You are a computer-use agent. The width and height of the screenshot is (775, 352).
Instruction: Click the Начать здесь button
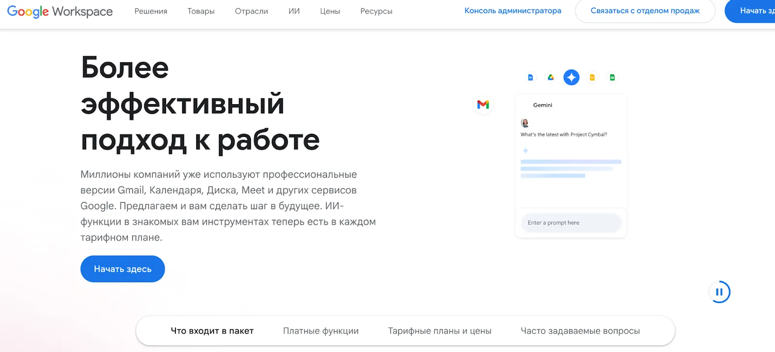pos(123,269)
